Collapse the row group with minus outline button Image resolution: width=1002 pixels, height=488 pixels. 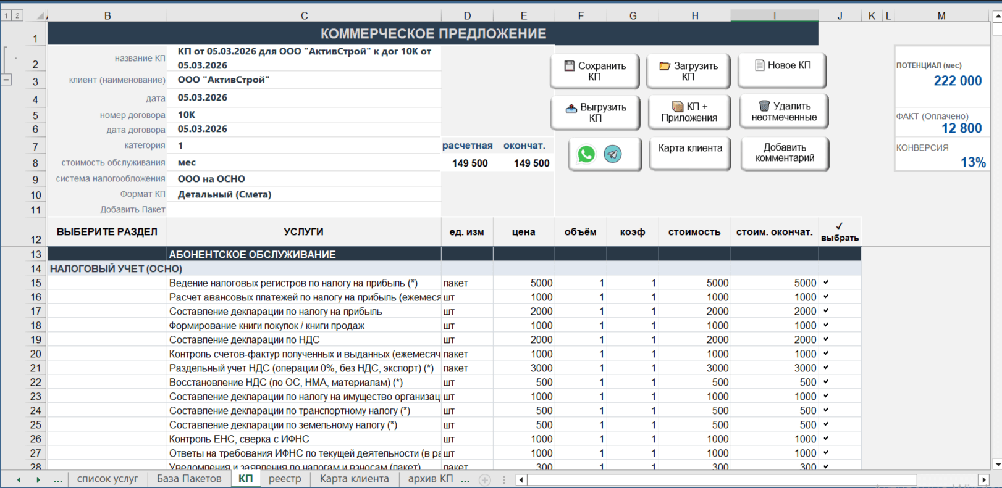pyautogui.click(x=6, y=80)
